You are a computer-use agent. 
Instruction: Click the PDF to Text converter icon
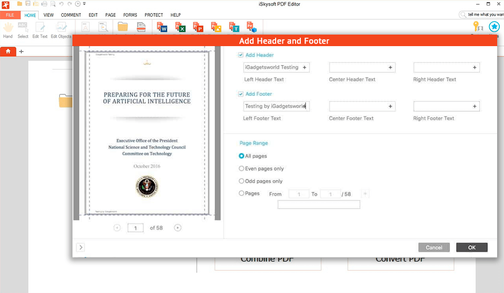[x=234, y=28]
